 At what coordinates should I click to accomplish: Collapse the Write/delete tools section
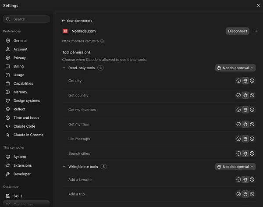pos(64,167)
